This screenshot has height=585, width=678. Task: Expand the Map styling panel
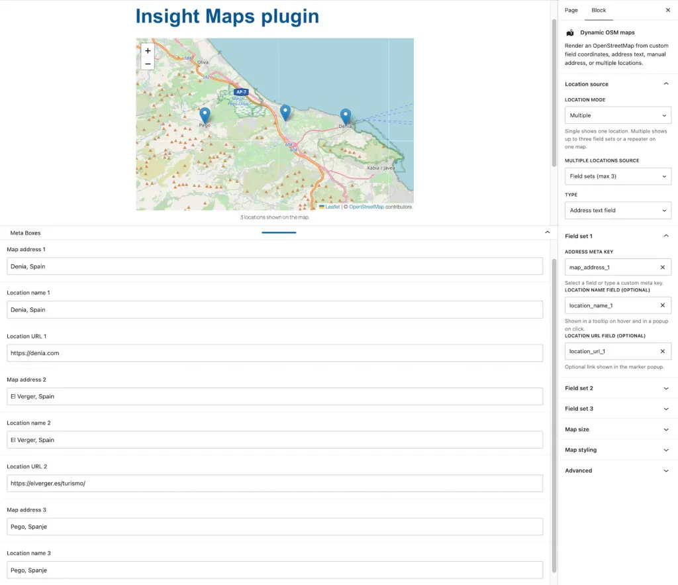click(618, 450)
